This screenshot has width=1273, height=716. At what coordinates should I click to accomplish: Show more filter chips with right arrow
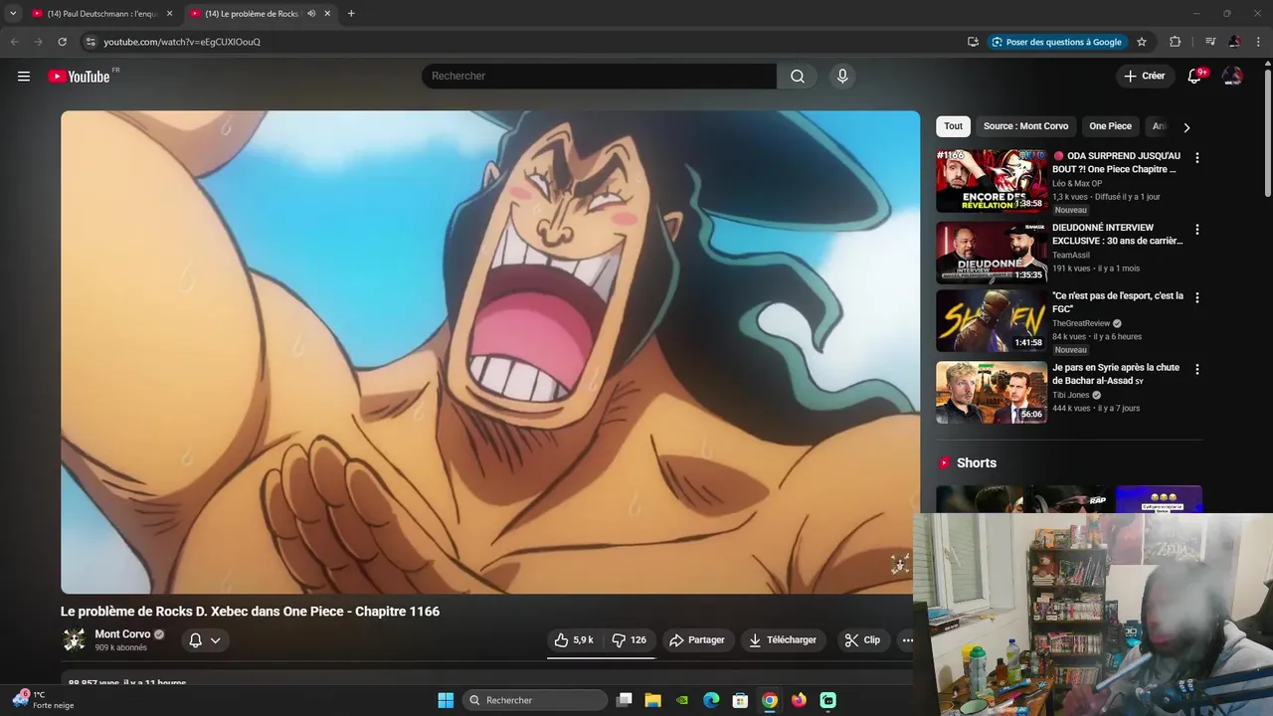[x=1185, y=127]
